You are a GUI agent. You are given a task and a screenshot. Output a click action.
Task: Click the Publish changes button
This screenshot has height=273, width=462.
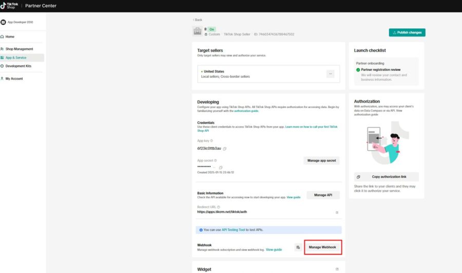pyautogui.click(x=407, y=32)
